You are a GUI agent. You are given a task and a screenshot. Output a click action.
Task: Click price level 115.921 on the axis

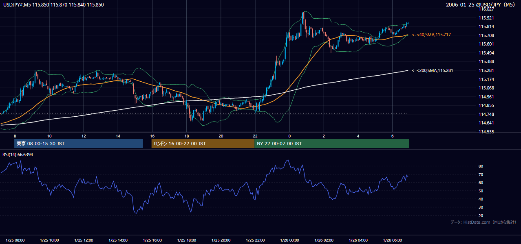486,18
